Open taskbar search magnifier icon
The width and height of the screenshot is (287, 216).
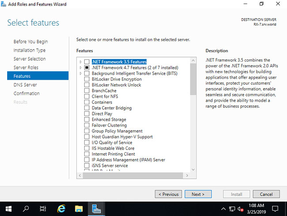coord(26,209)
